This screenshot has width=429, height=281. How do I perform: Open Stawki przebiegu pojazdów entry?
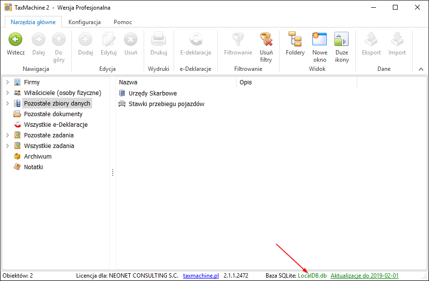(x=166, y=104)
